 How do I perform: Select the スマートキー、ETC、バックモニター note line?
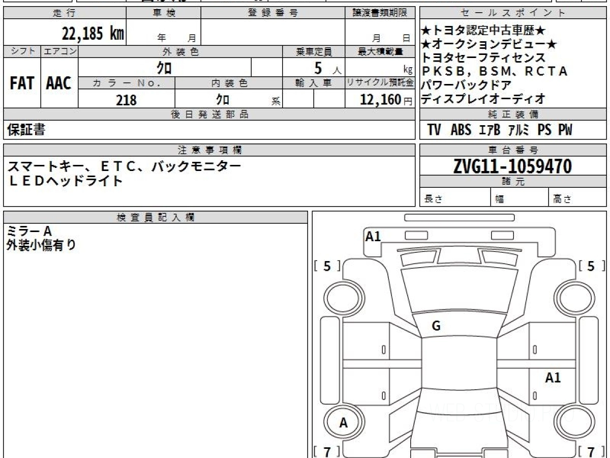coord(125,166)
